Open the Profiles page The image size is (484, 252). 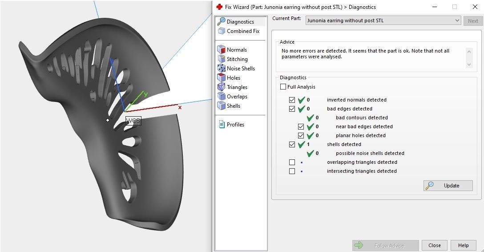tap(235, 125)
